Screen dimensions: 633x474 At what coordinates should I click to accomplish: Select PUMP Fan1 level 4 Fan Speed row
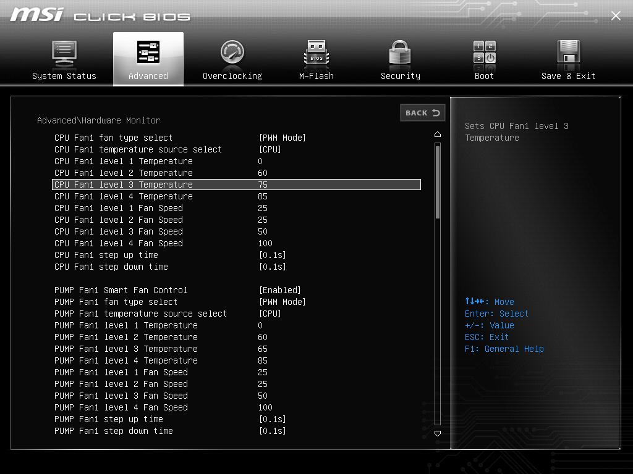tap(237, 407)
